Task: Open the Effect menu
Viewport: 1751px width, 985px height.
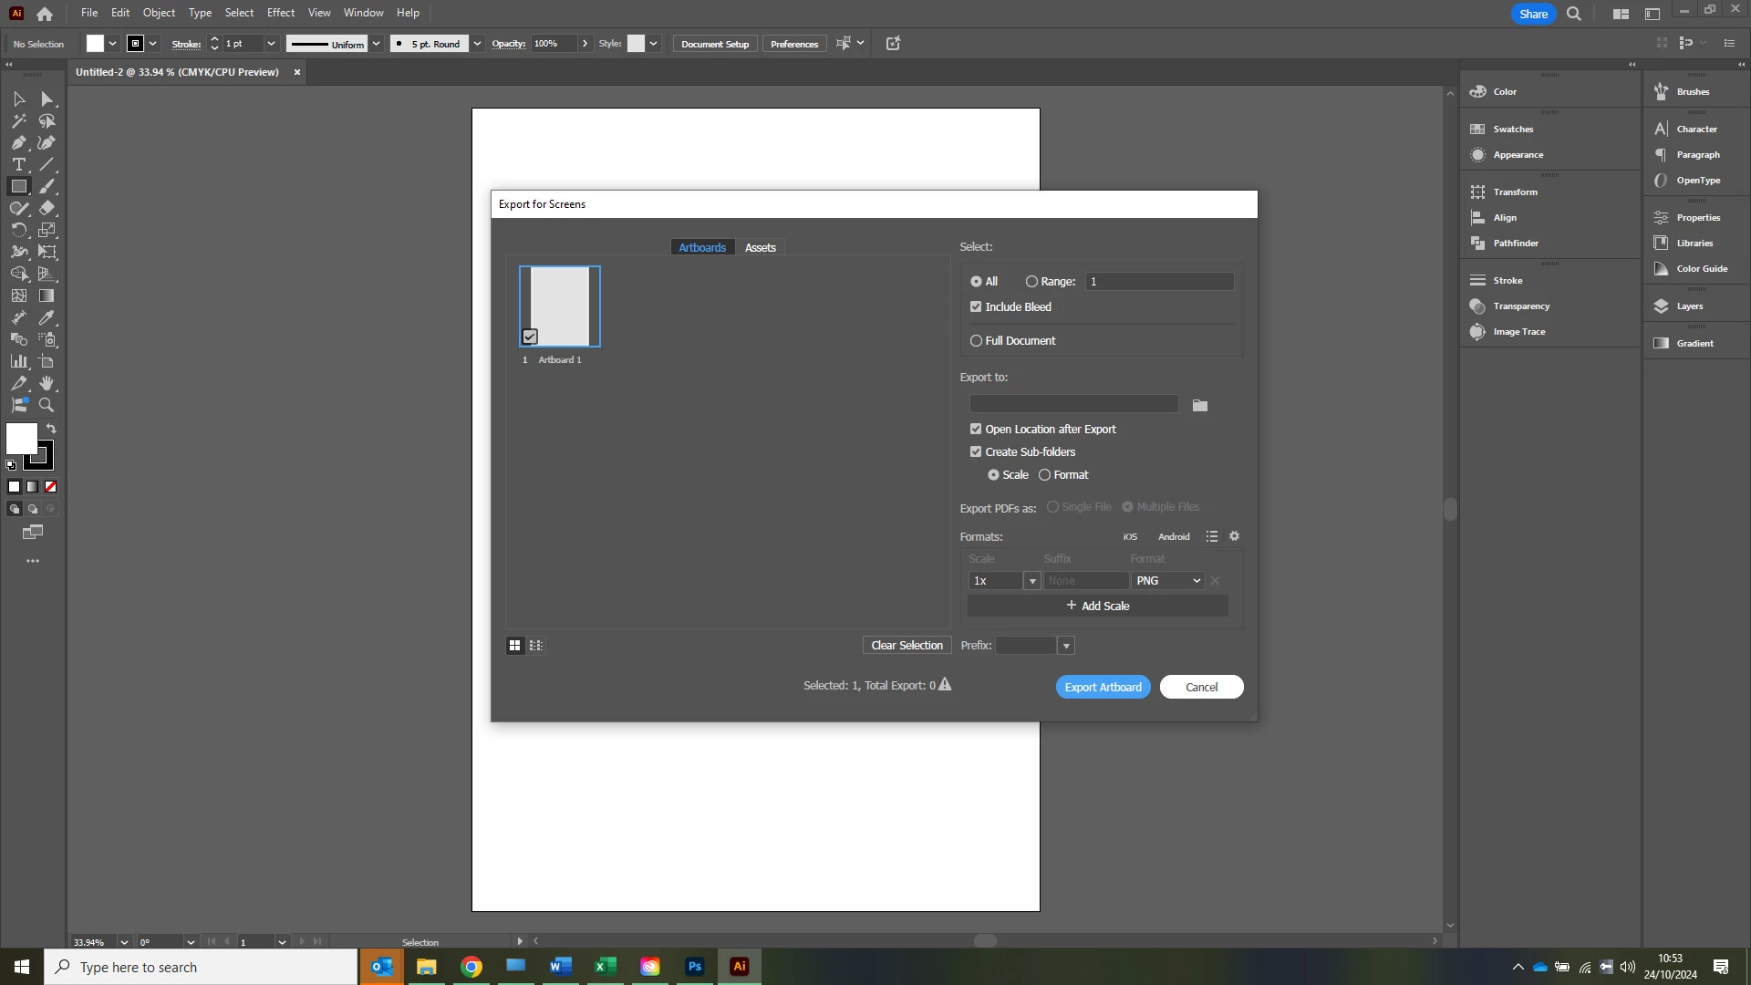Action: [x=280, y=13]
